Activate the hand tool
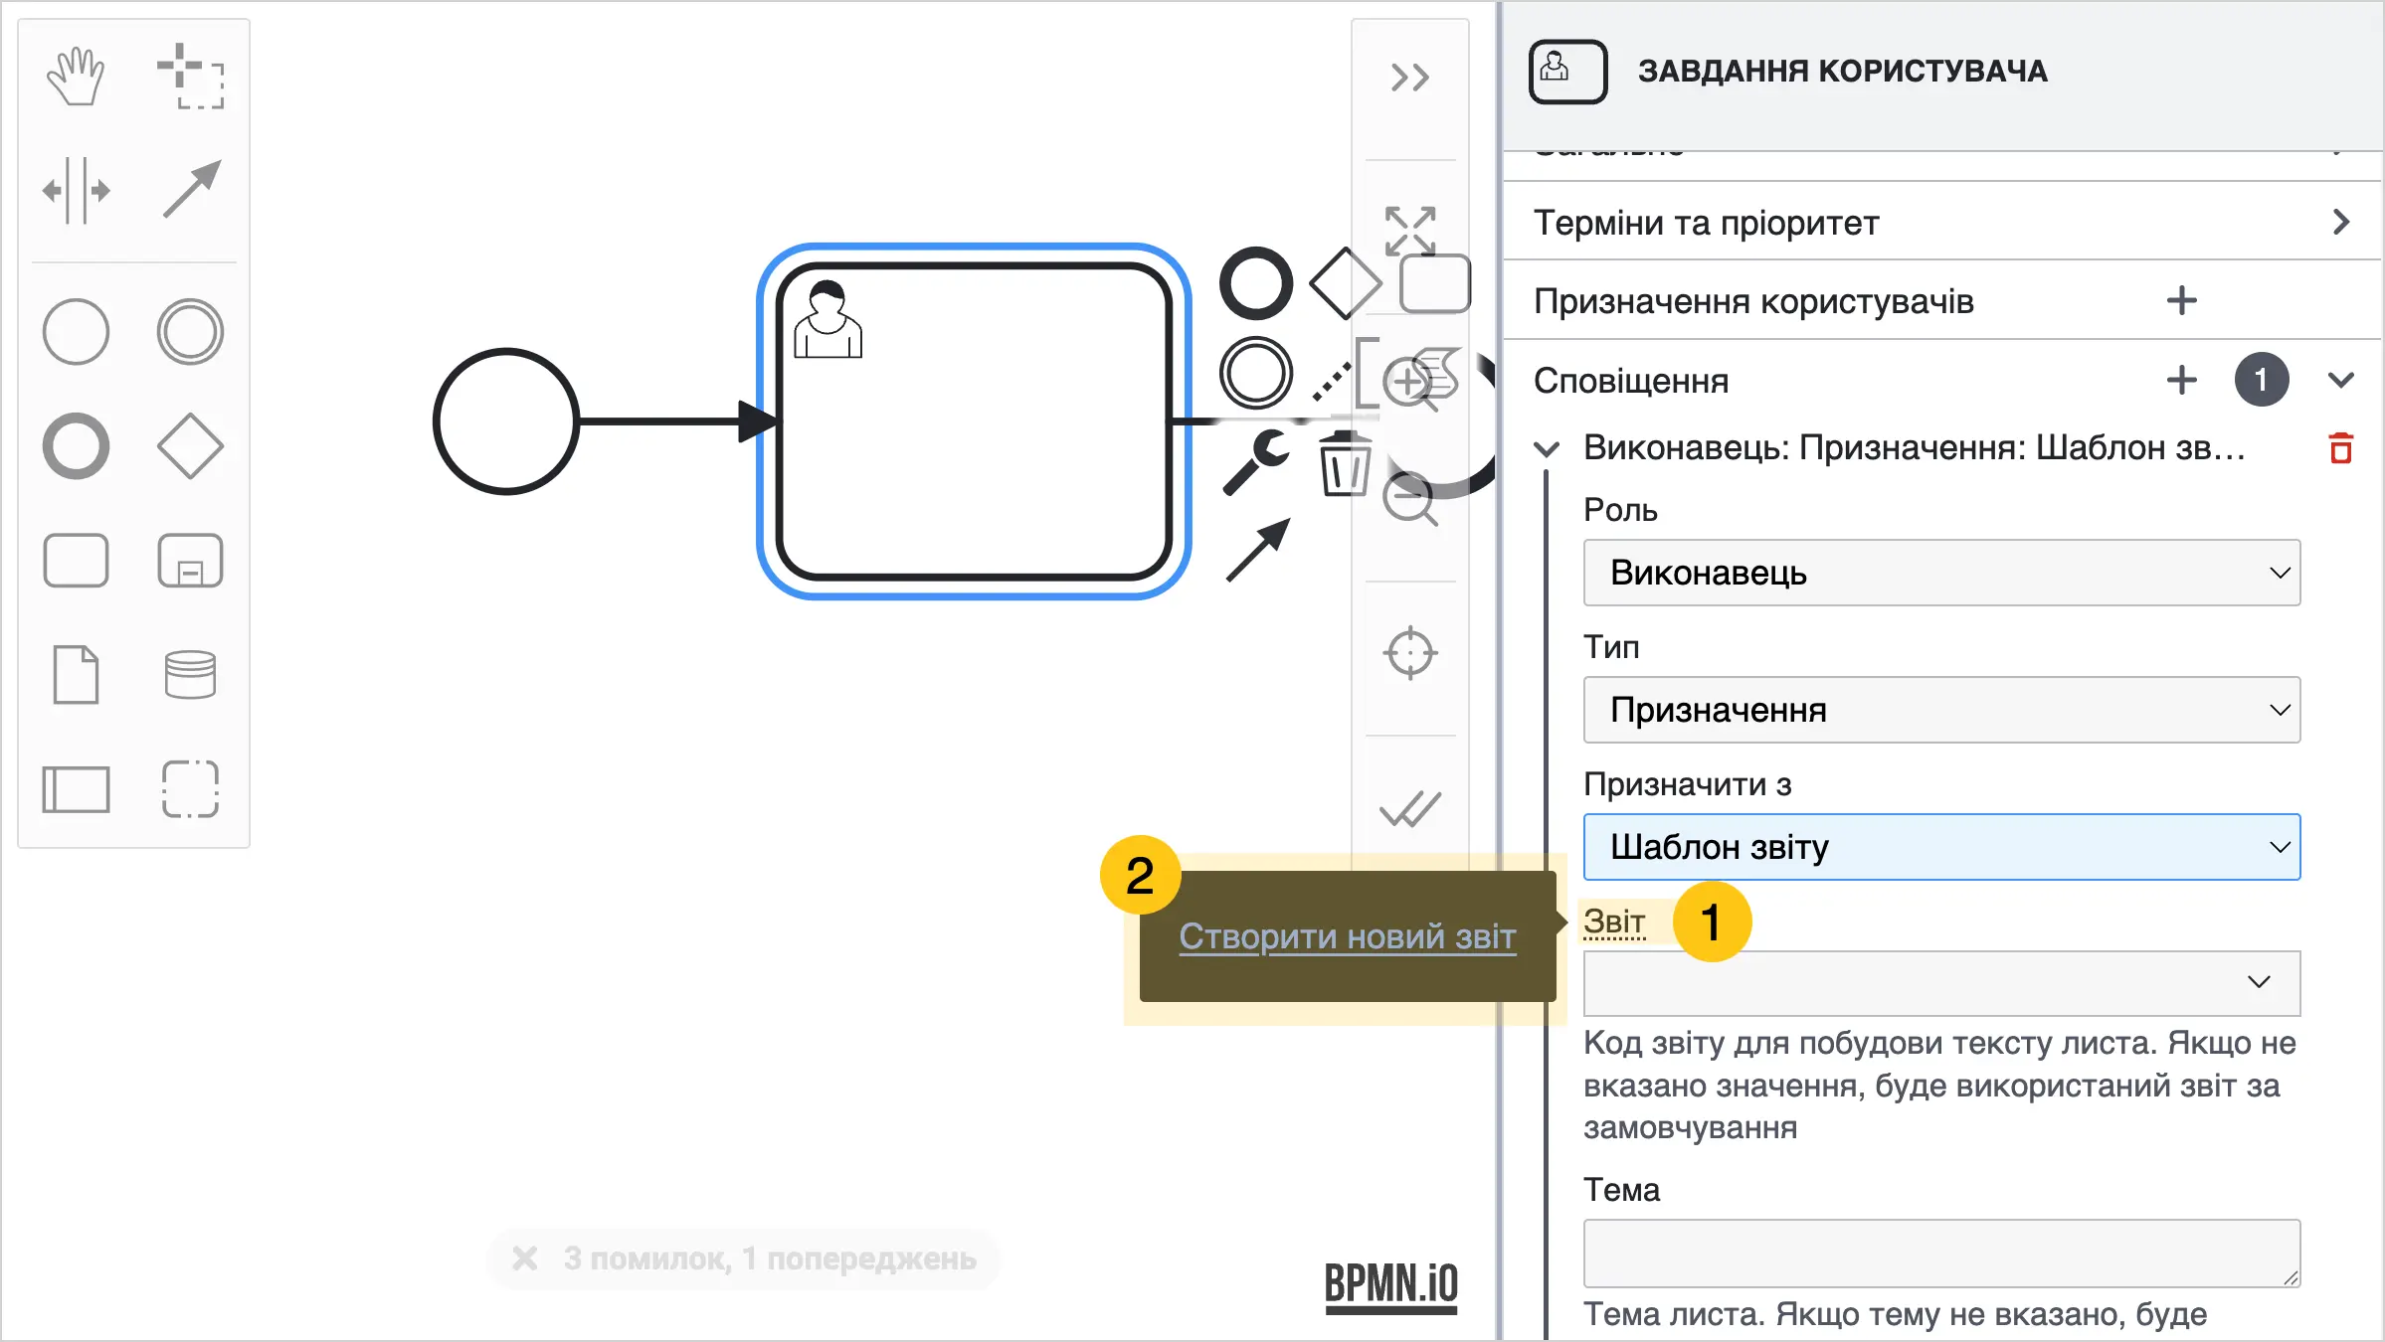Screen dimensions: 2385x1342 pyautogui.click(x=76, y=77)
